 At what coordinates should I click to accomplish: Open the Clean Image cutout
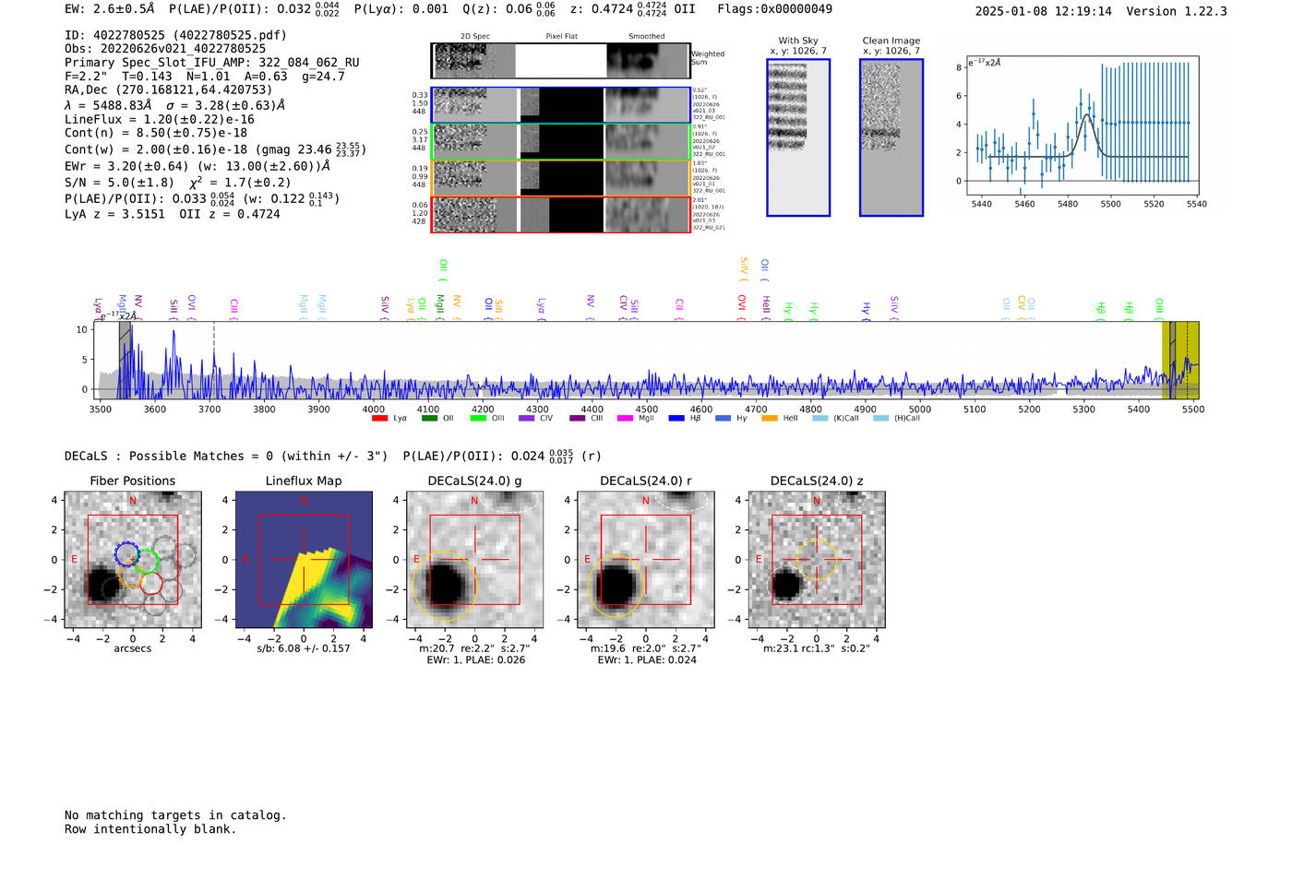(891, 137)
